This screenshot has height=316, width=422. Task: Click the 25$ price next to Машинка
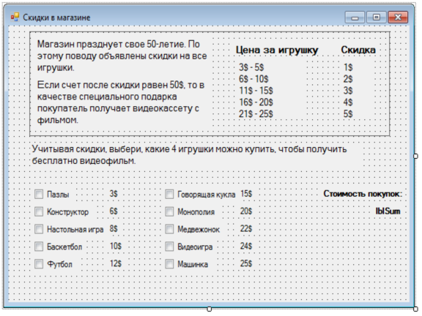pyautogui.click(x=246, y=263)
